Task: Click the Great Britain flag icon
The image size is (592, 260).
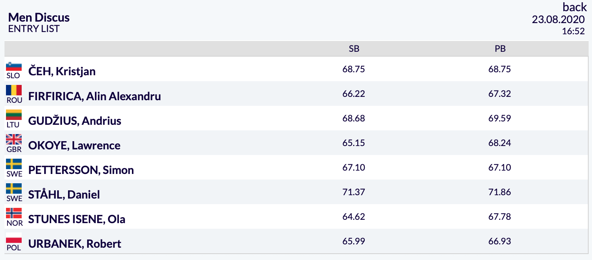Action: click(x=14, y=140)
